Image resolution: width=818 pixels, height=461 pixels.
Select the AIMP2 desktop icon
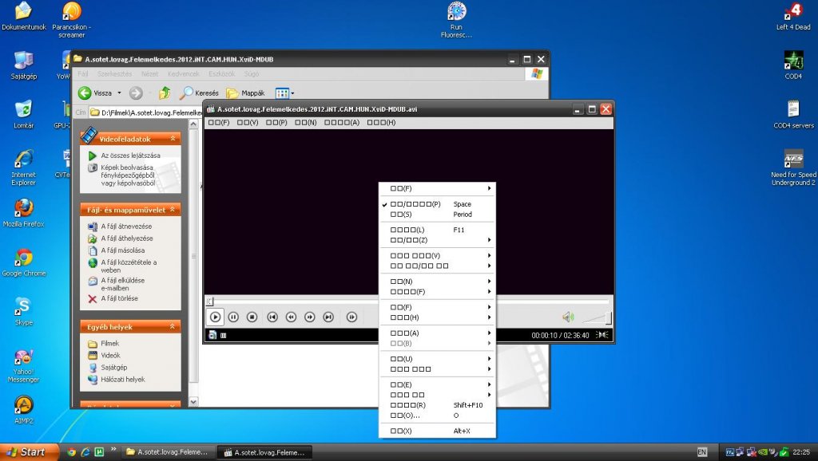pyautogui.click(x=23, y=410)
